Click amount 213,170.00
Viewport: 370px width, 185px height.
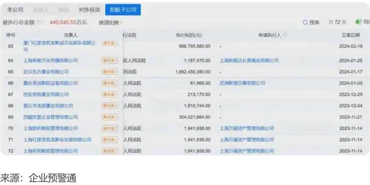click(199, 94)
